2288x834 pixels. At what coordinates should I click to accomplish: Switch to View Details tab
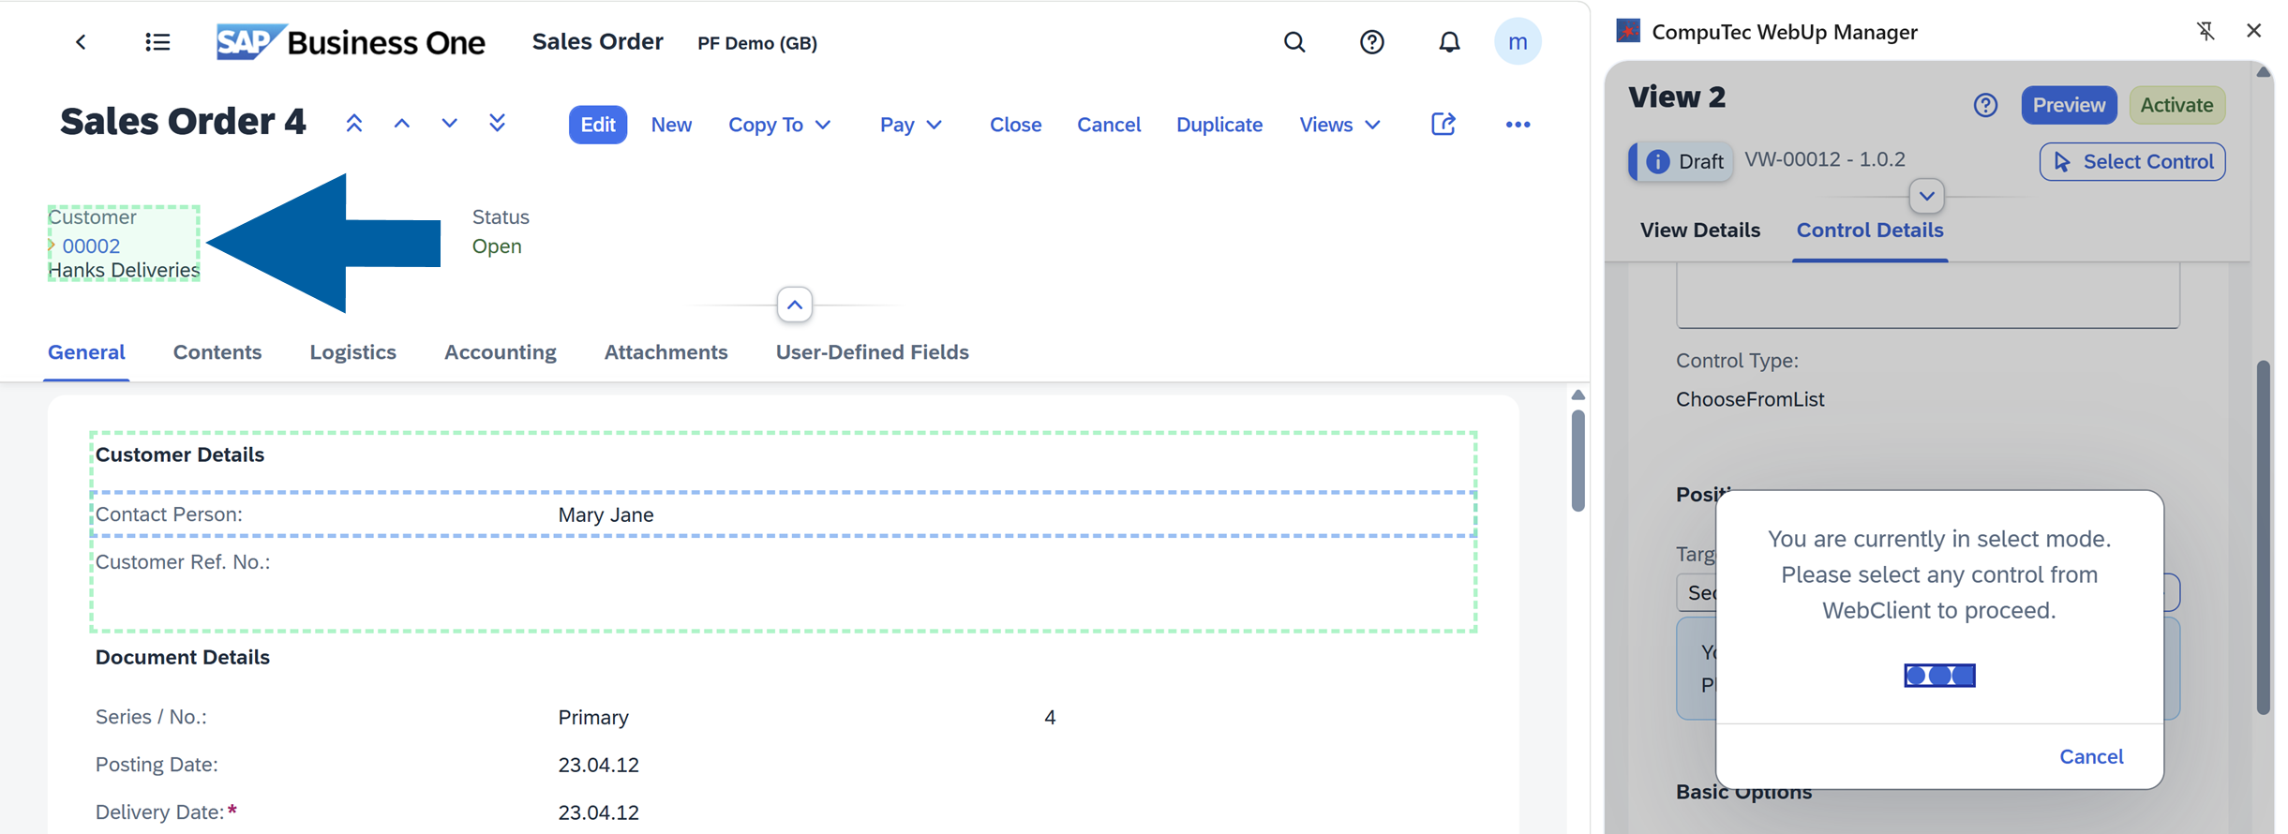coord(1699,231)
